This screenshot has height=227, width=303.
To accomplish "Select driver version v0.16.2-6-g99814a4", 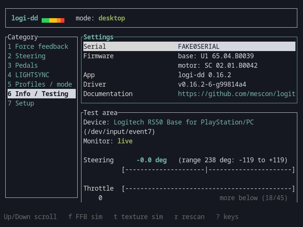I will click(x=212, y=84).
